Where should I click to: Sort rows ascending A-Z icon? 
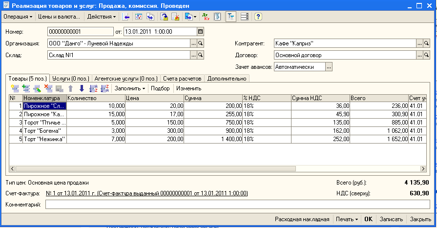93,88
